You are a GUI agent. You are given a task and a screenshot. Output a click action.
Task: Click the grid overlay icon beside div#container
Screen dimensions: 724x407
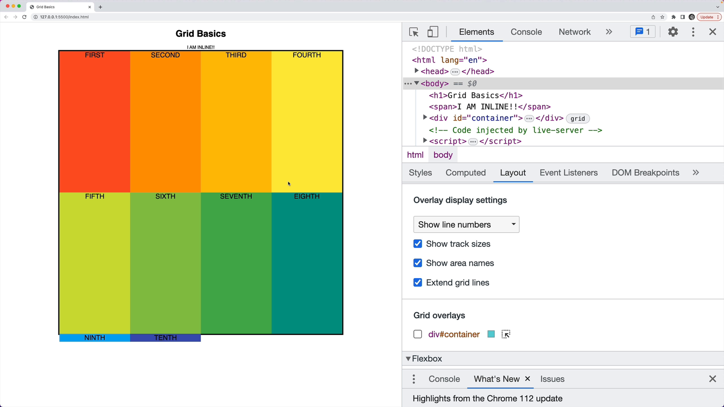[506, 334]
